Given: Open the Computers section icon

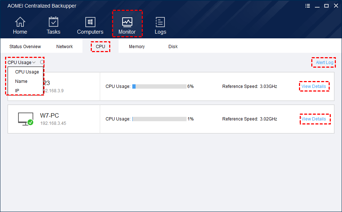Looking at the screenshot, I should 90,22.
